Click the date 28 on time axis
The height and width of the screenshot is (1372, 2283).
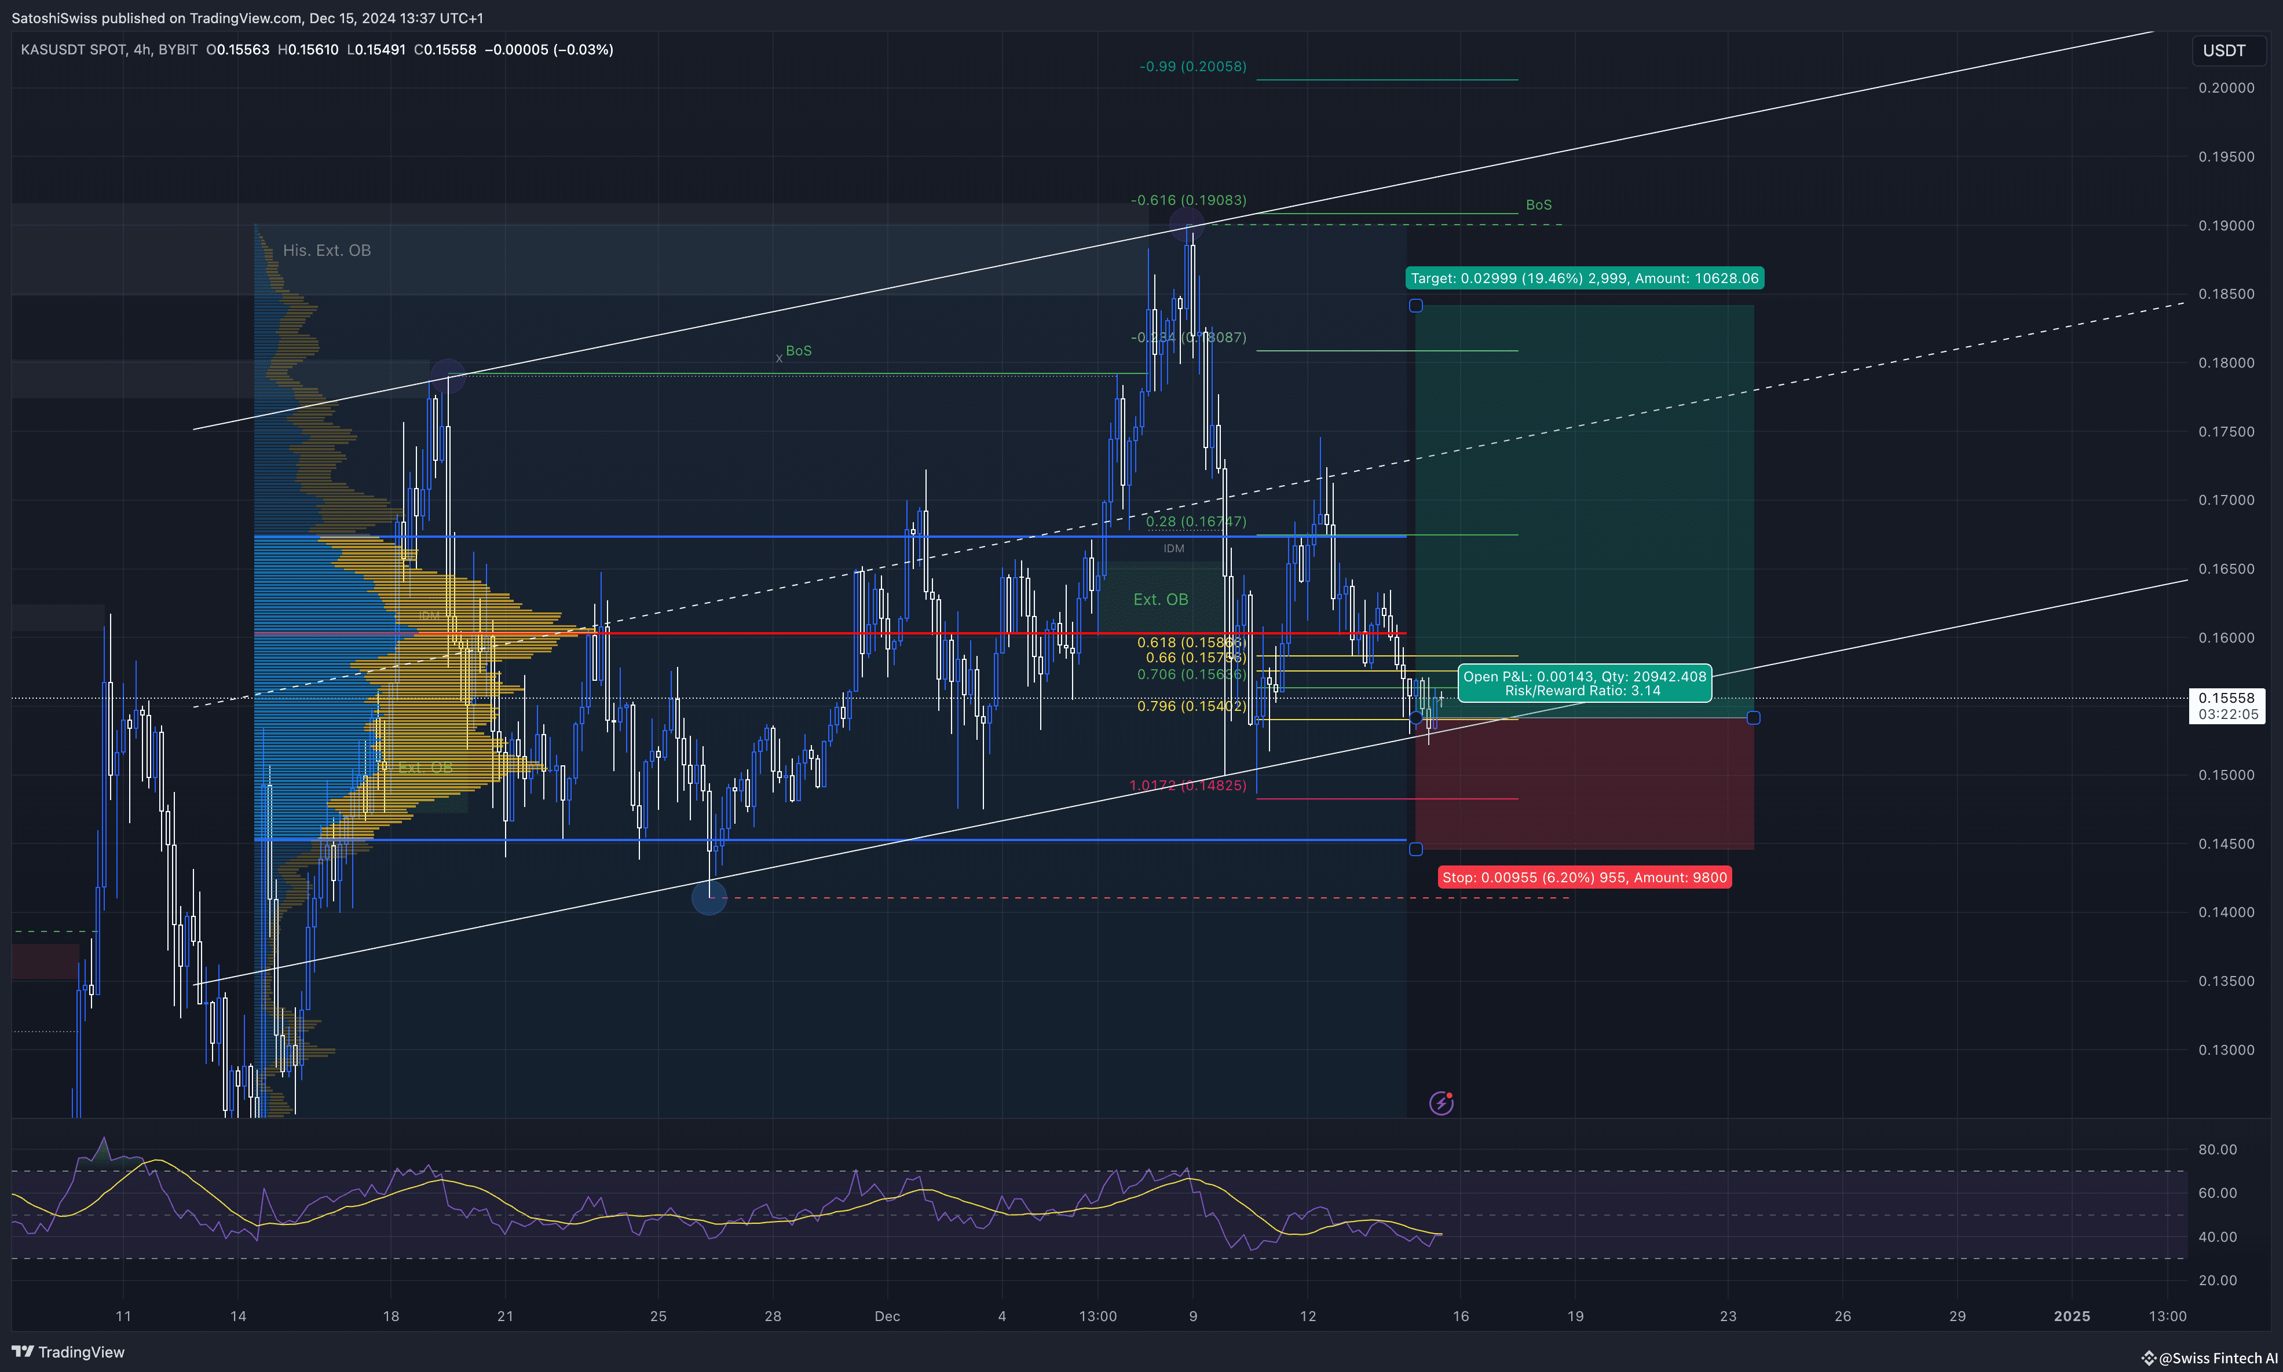coord(773,1316)
